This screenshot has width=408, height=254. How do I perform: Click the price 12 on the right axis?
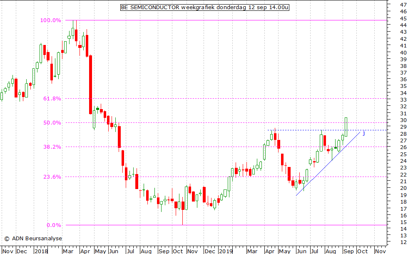click(403, 242)
